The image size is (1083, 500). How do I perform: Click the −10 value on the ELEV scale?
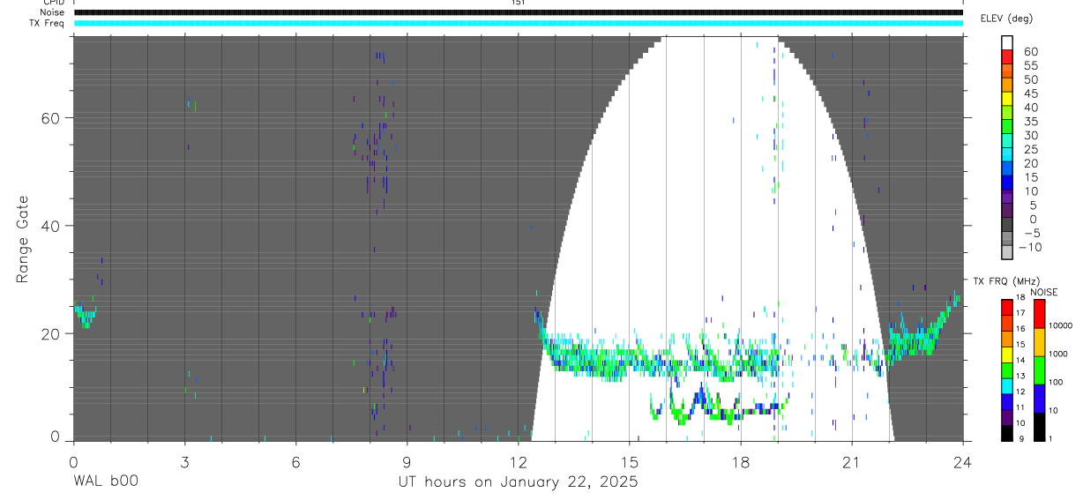(x=1028, y=247)
